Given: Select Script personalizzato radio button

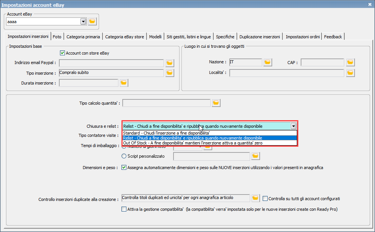Looking at the screenshot, I should (124, 156).
